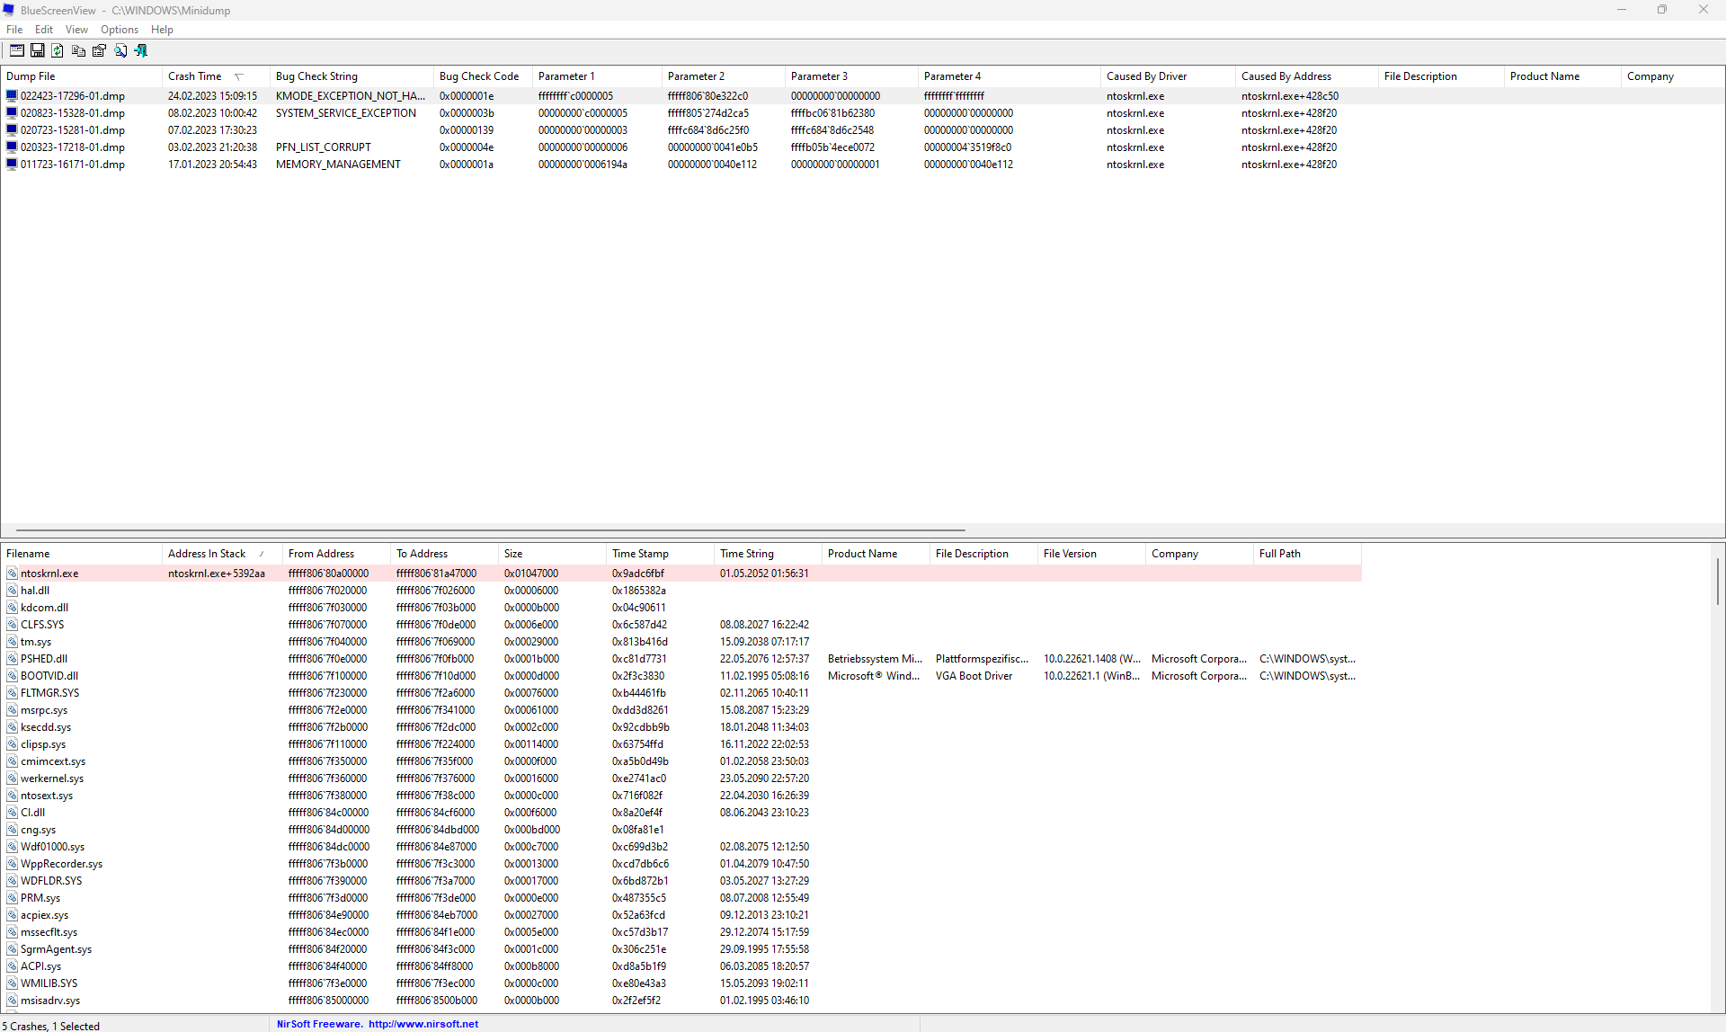The width and height of the screenshot is (1726, 1032).
Task: Sort by Bug Check String column
Action: click(316, 76)
